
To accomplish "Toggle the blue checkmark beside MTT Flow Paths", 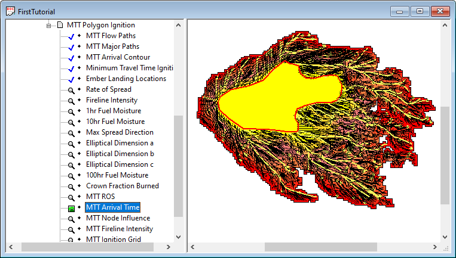I will (71, 36).
